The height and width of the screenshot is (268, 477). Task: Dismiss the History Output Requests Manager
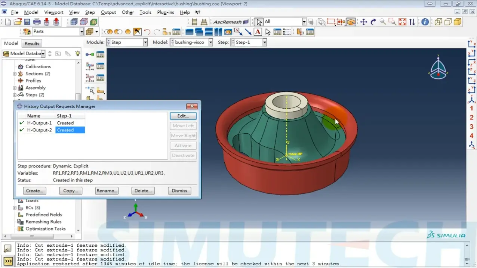(179, 191)
